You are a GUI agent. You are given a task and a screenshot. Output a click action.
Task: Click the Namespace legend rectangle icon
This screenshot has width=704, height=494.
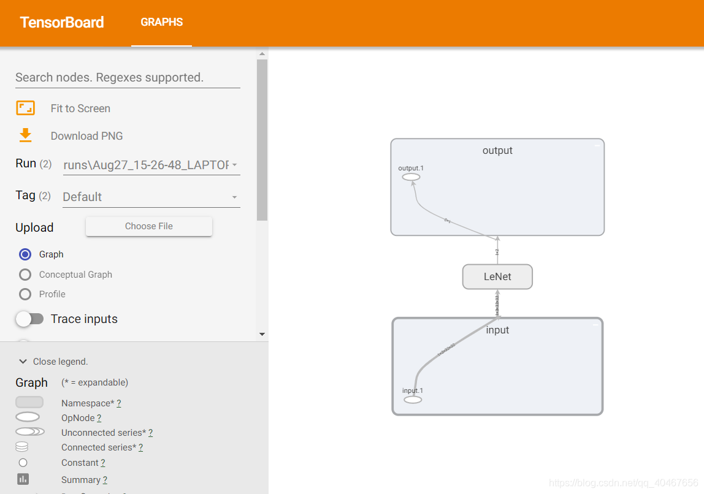pyautogui.click(x=29, y=402)
